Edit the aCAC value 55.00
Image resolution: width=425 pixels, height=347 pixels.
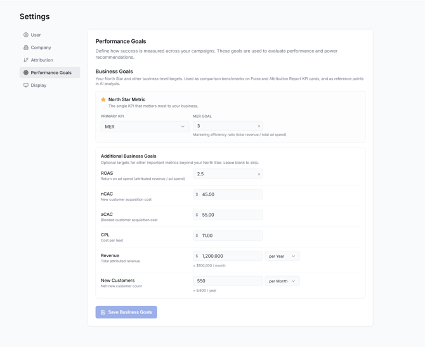228,215
